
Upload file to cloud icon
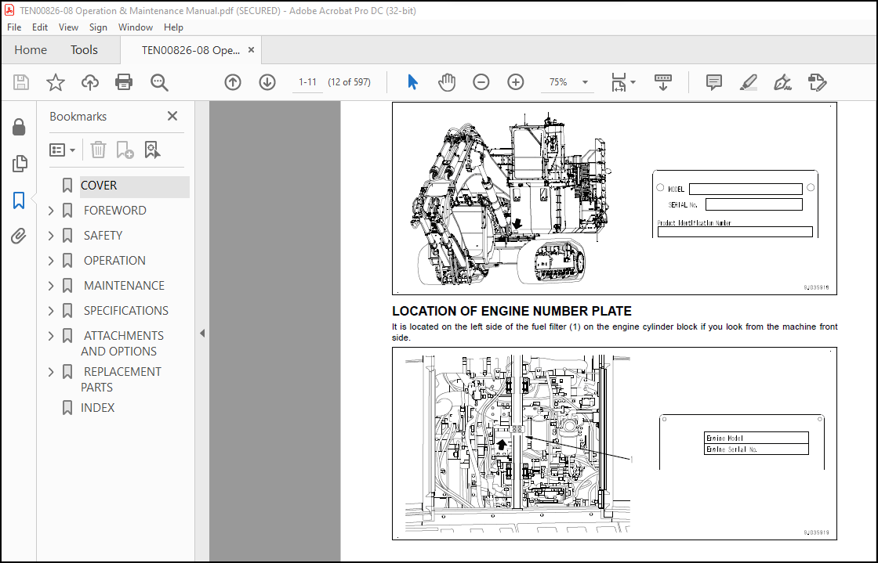click(89, 83)
